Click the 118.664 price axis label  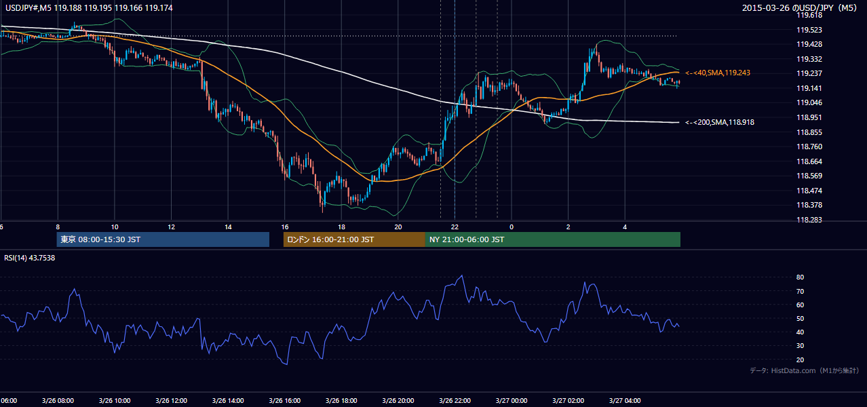click(x=810, y=161)
